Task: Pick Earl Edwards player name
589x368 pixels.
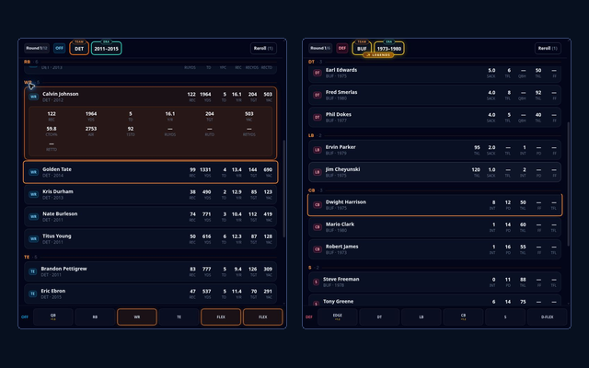Action: pos(341,70)
